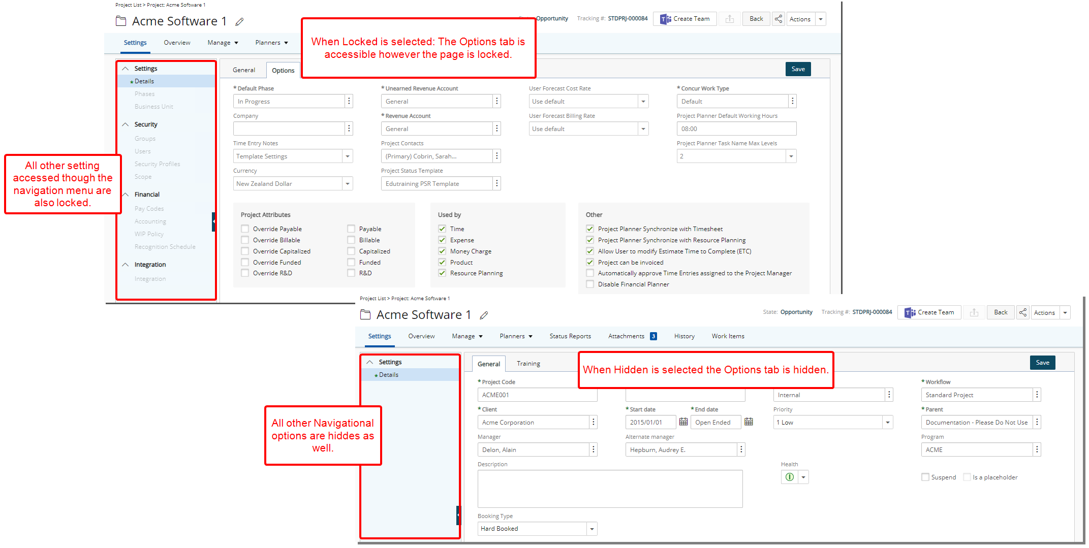Open the Attachments tab

(x=632, y=336)
